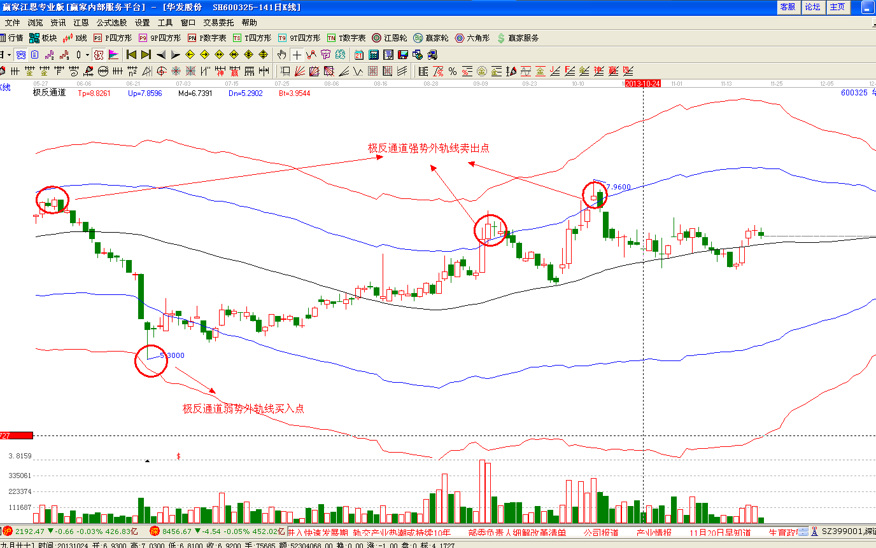Click the calculator icon in toolbar

(374, 55)
